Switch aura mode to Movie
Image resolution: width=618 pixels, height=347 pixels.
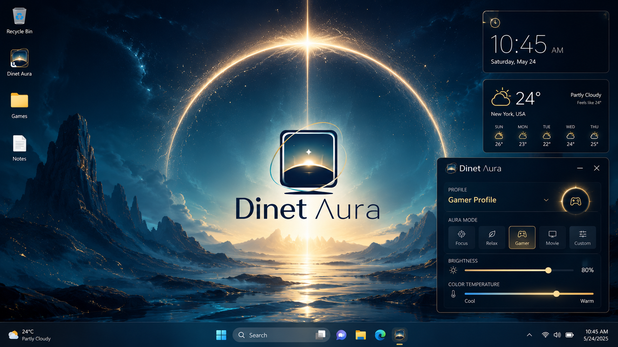point(552,237)
